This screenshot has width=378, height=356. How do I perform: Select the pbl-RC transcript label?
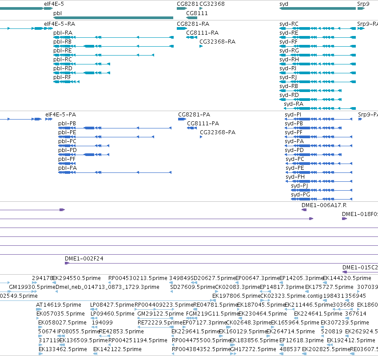(63, 60)
